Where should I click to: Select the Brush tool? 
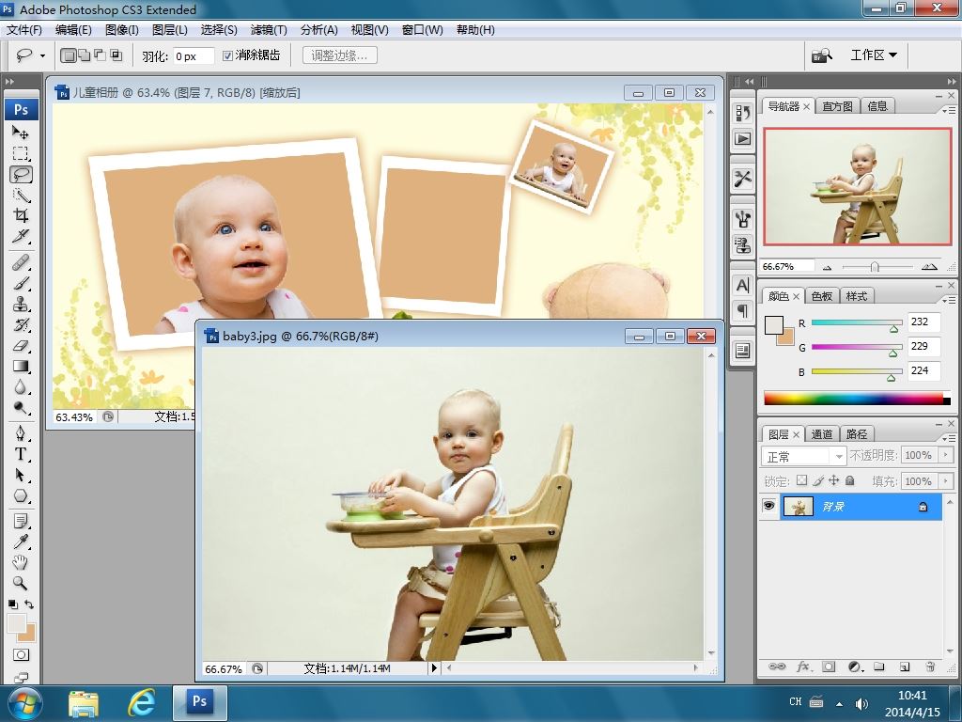[21, 284]
